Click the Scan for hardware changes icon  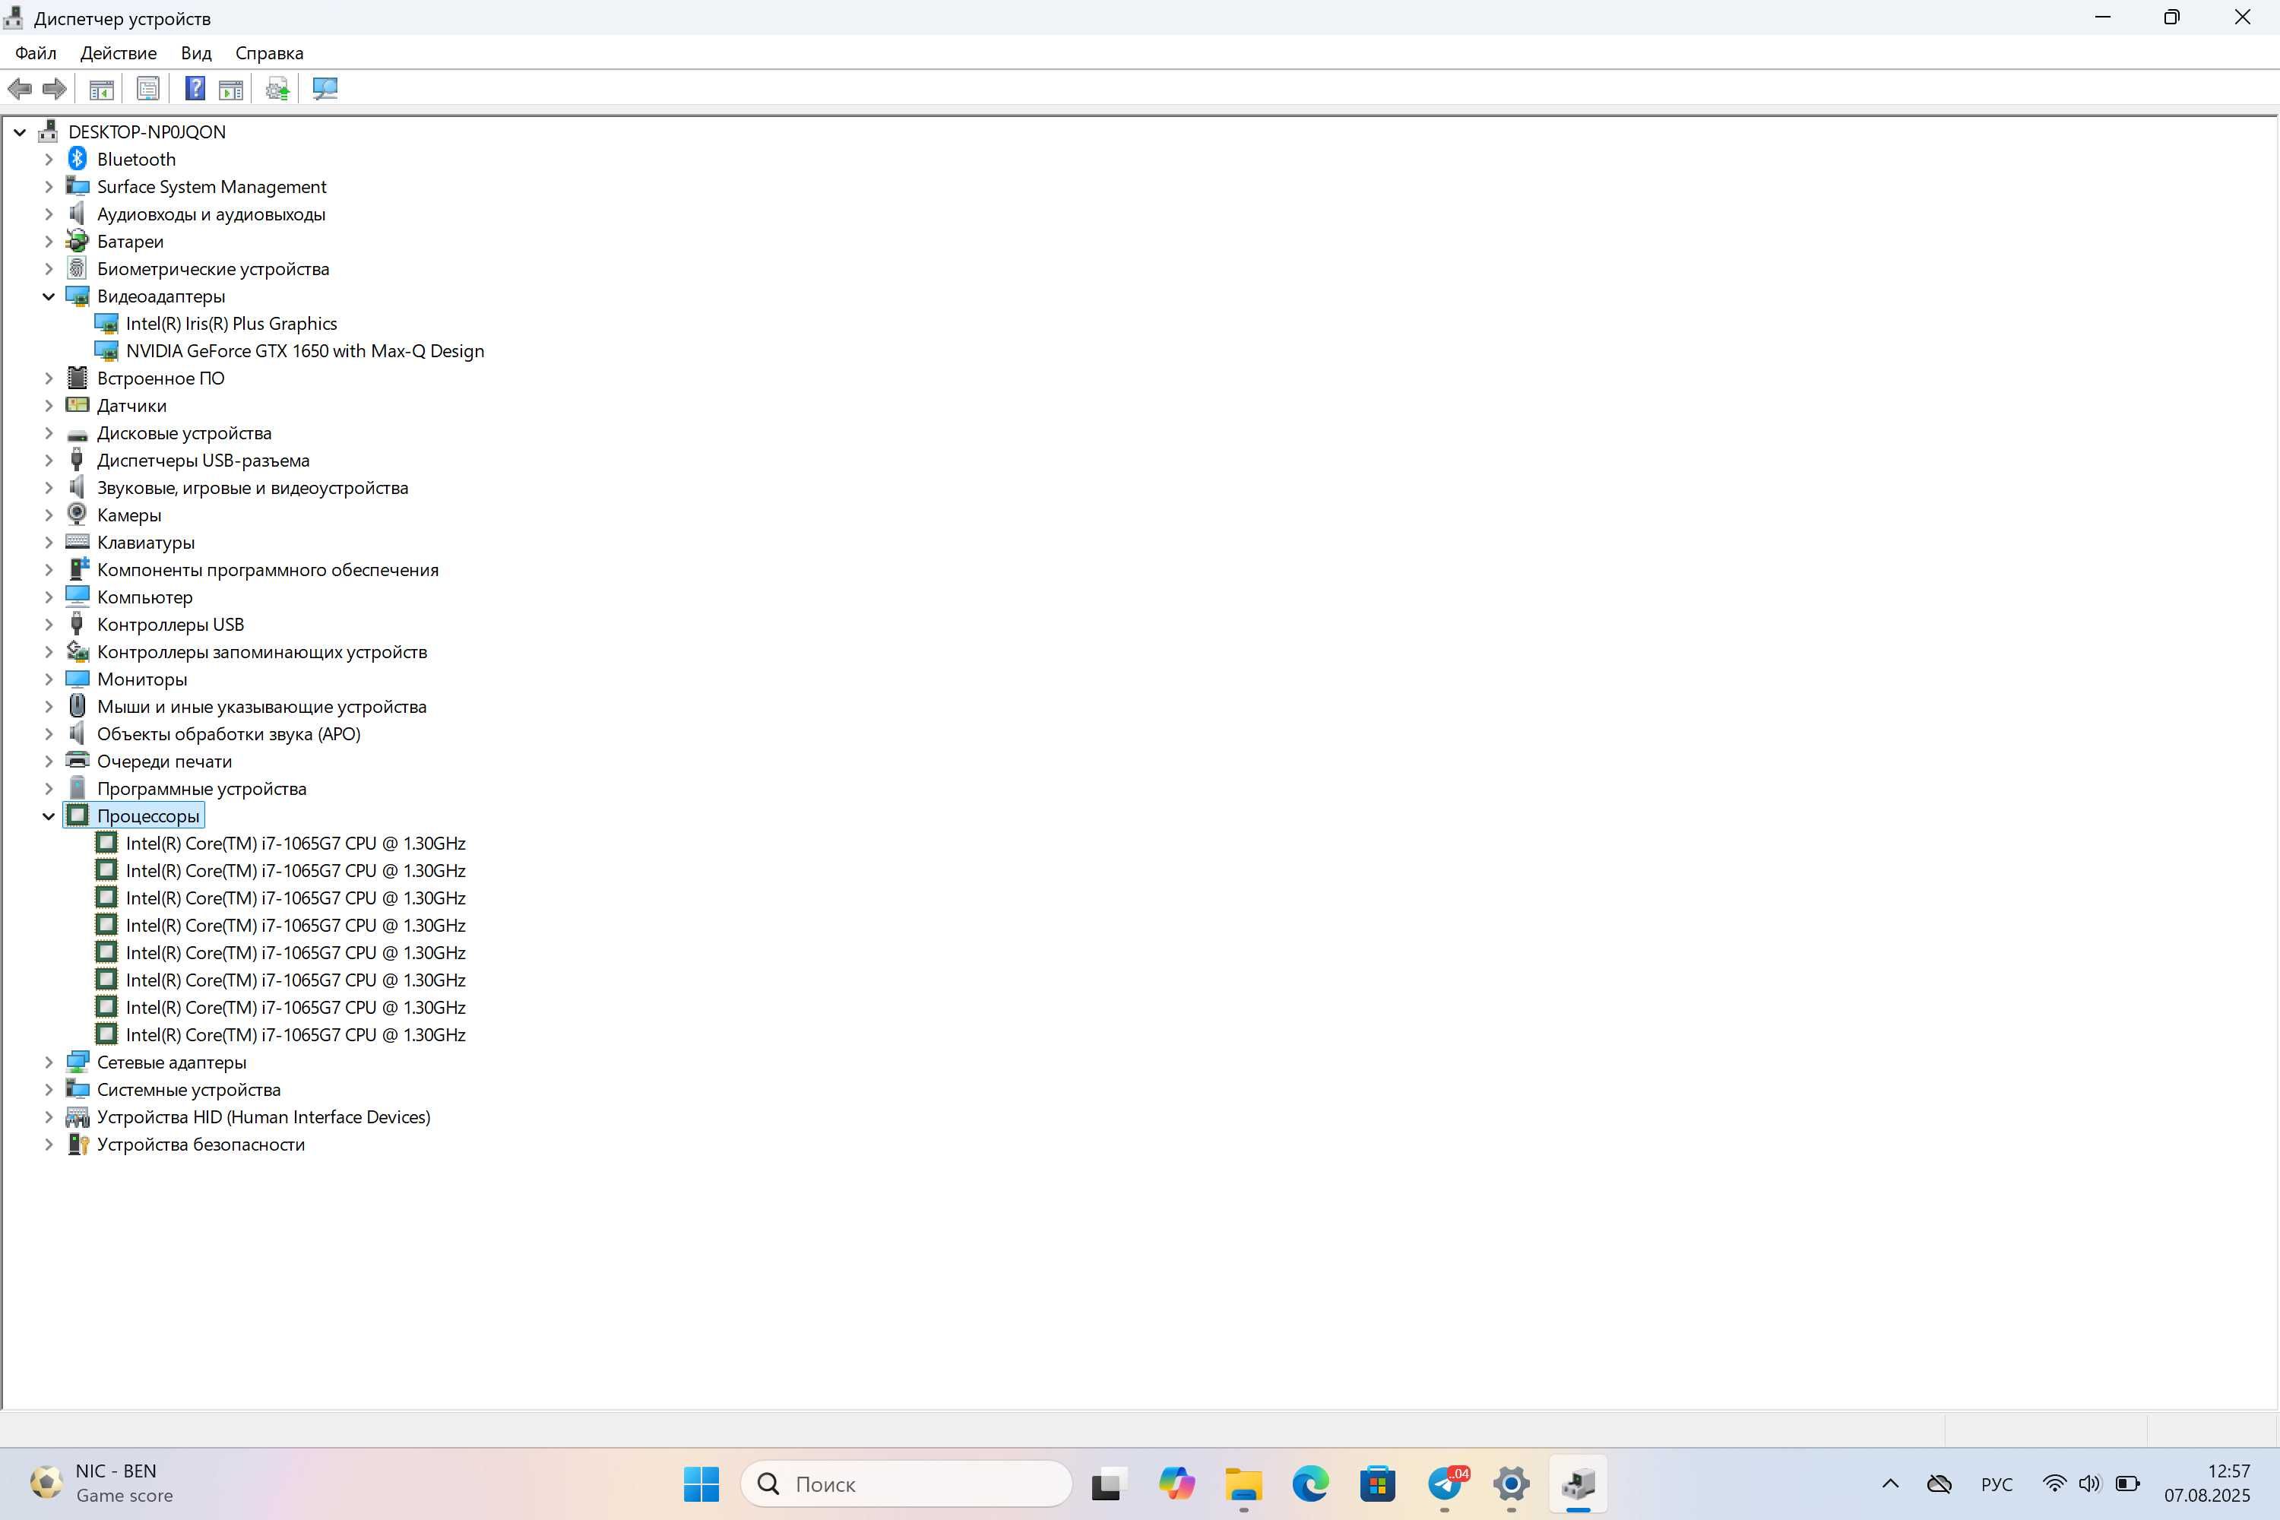pos(325,89)
